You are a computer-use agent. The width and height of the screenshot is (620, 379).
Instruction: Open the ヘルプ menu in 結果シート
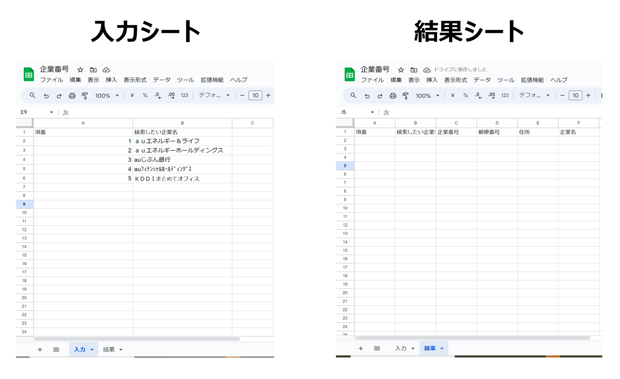click(x=559, y=80)
